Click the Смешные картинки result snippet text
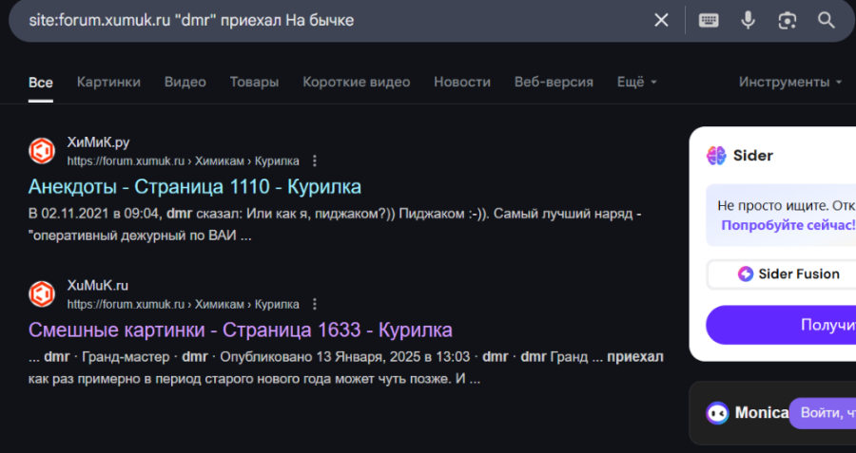This screenshot has height=453, width=856. click(345, 368)
